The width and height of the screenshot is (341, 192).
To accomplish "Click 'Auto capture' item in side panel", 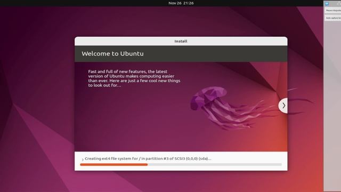I will click(333, 18).
